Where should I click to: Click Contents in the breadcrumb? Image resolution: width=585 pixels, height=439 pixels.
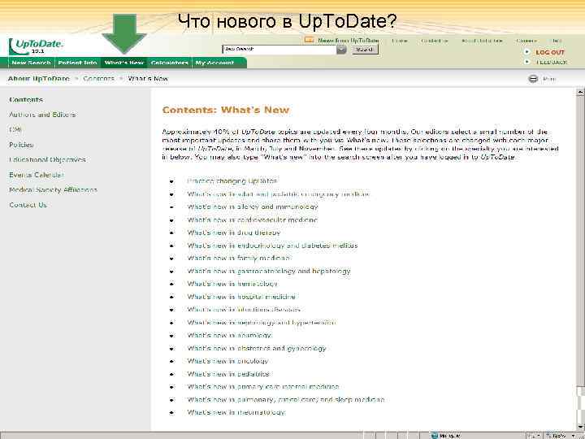[x=98, y=79]
